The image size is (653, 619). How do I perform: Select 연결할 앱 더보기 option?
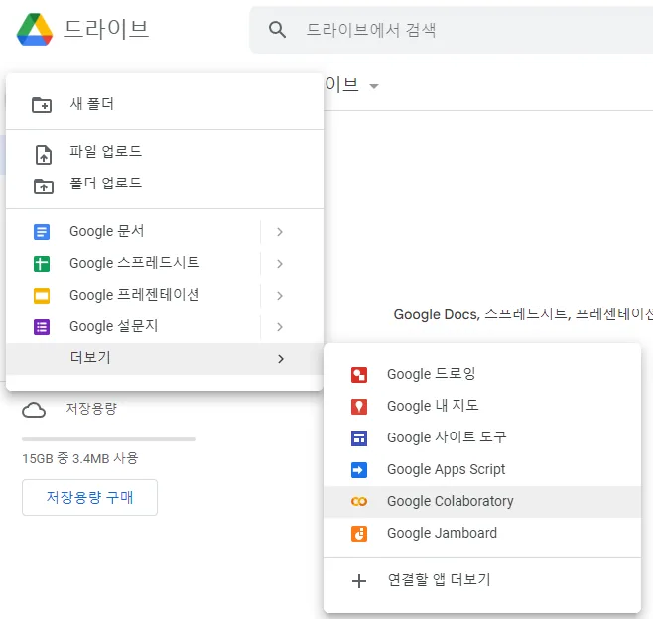[x=482, y=580]
